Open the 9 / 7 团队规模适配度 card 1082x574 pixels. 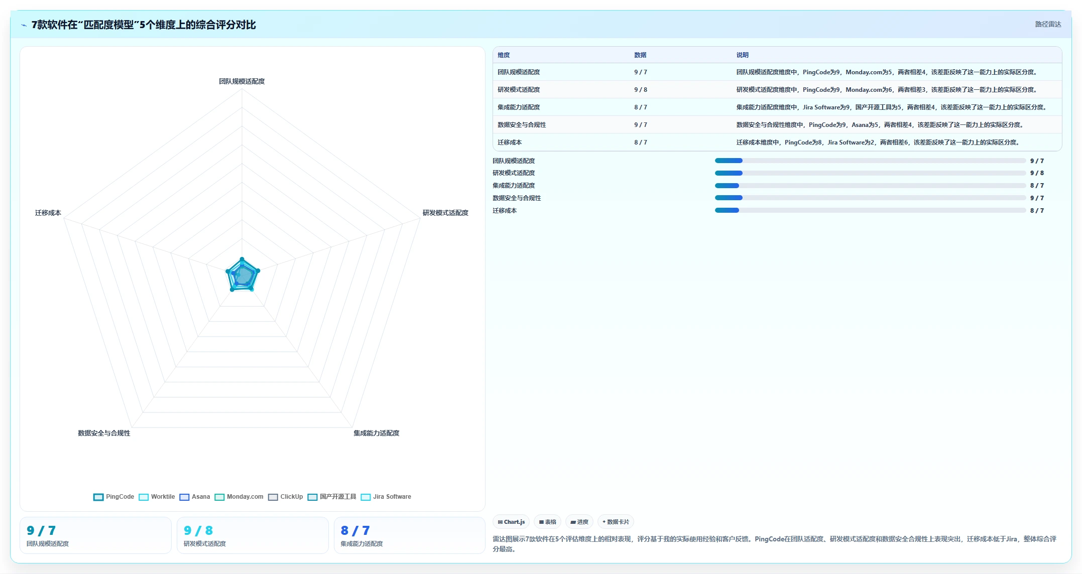click(95, 535)
